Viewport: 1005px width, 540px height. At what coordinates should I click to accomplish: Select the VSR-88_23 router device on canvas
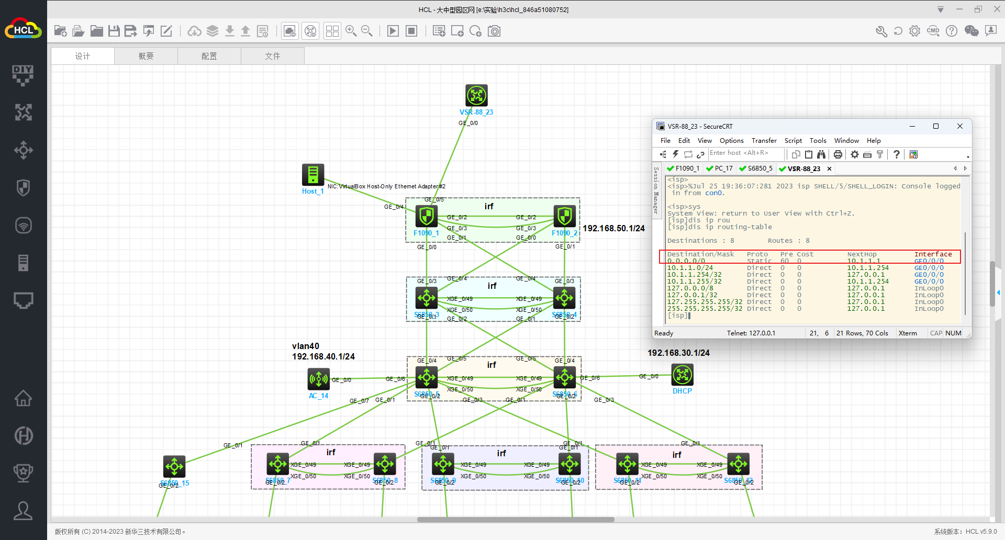pyautogui.click(x=476, y=96)
